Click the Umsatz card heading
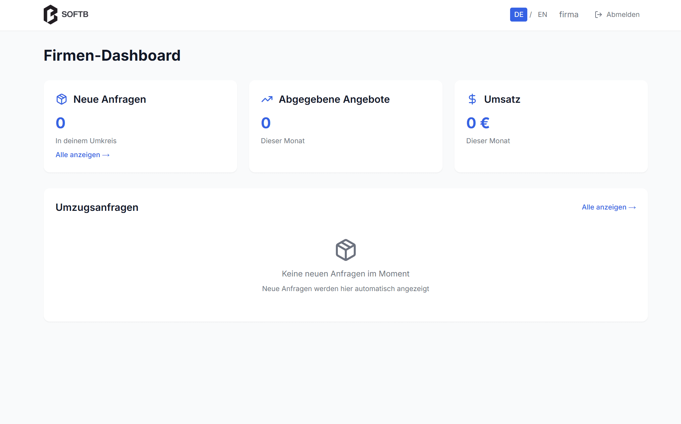This screenshot has height=424, width=681. tap(502, 99)
